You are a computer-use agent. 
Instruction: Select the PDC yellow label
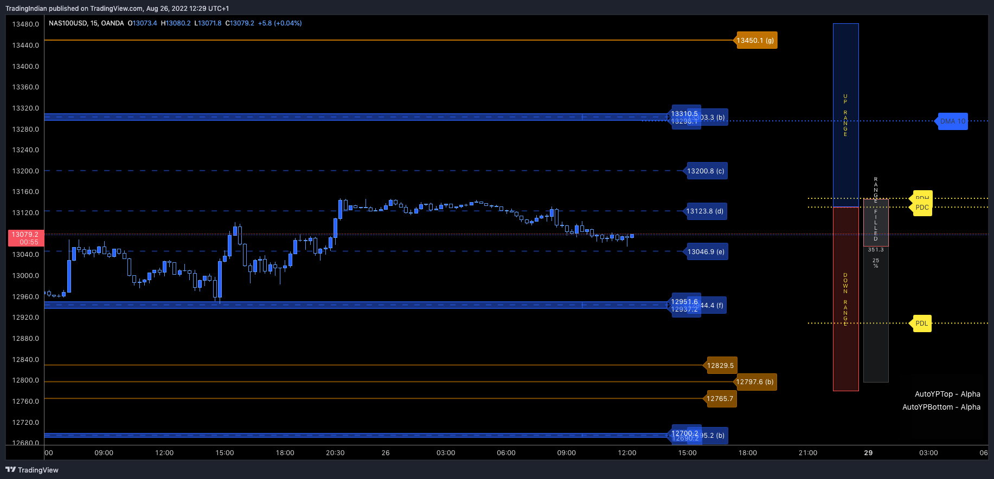922,208
